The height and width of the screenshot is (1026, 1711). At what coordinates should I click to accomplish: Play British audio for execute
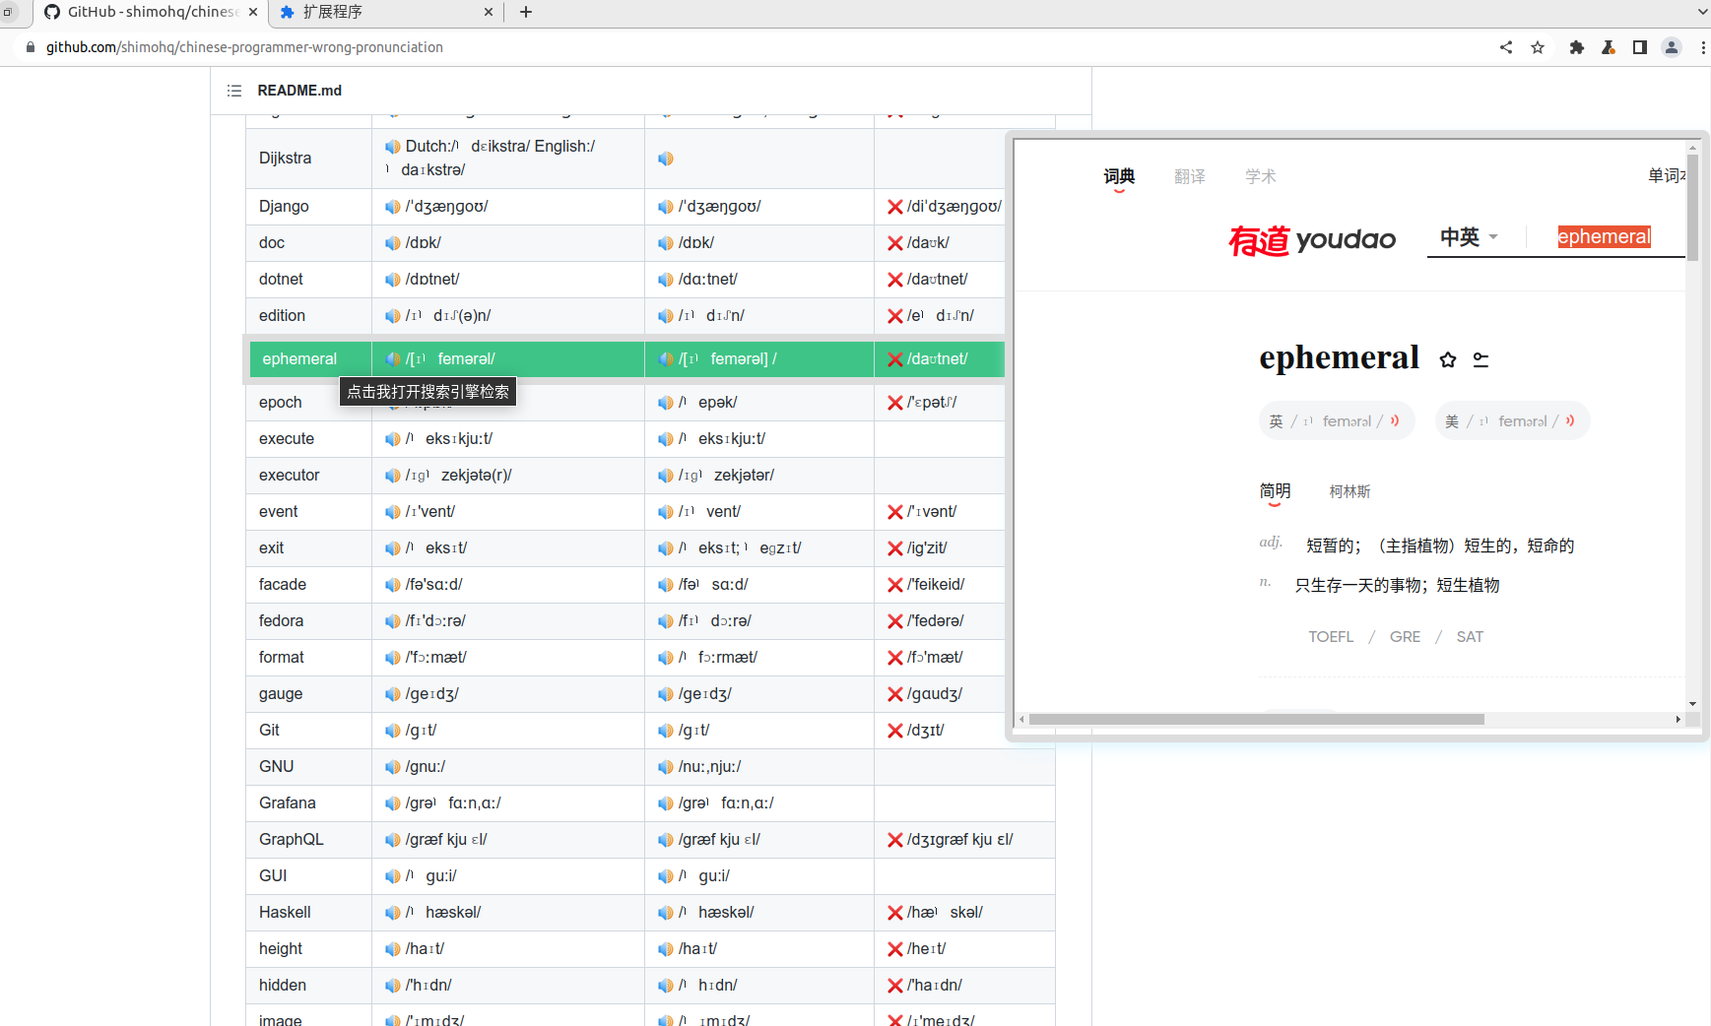[x=392, y=439]
